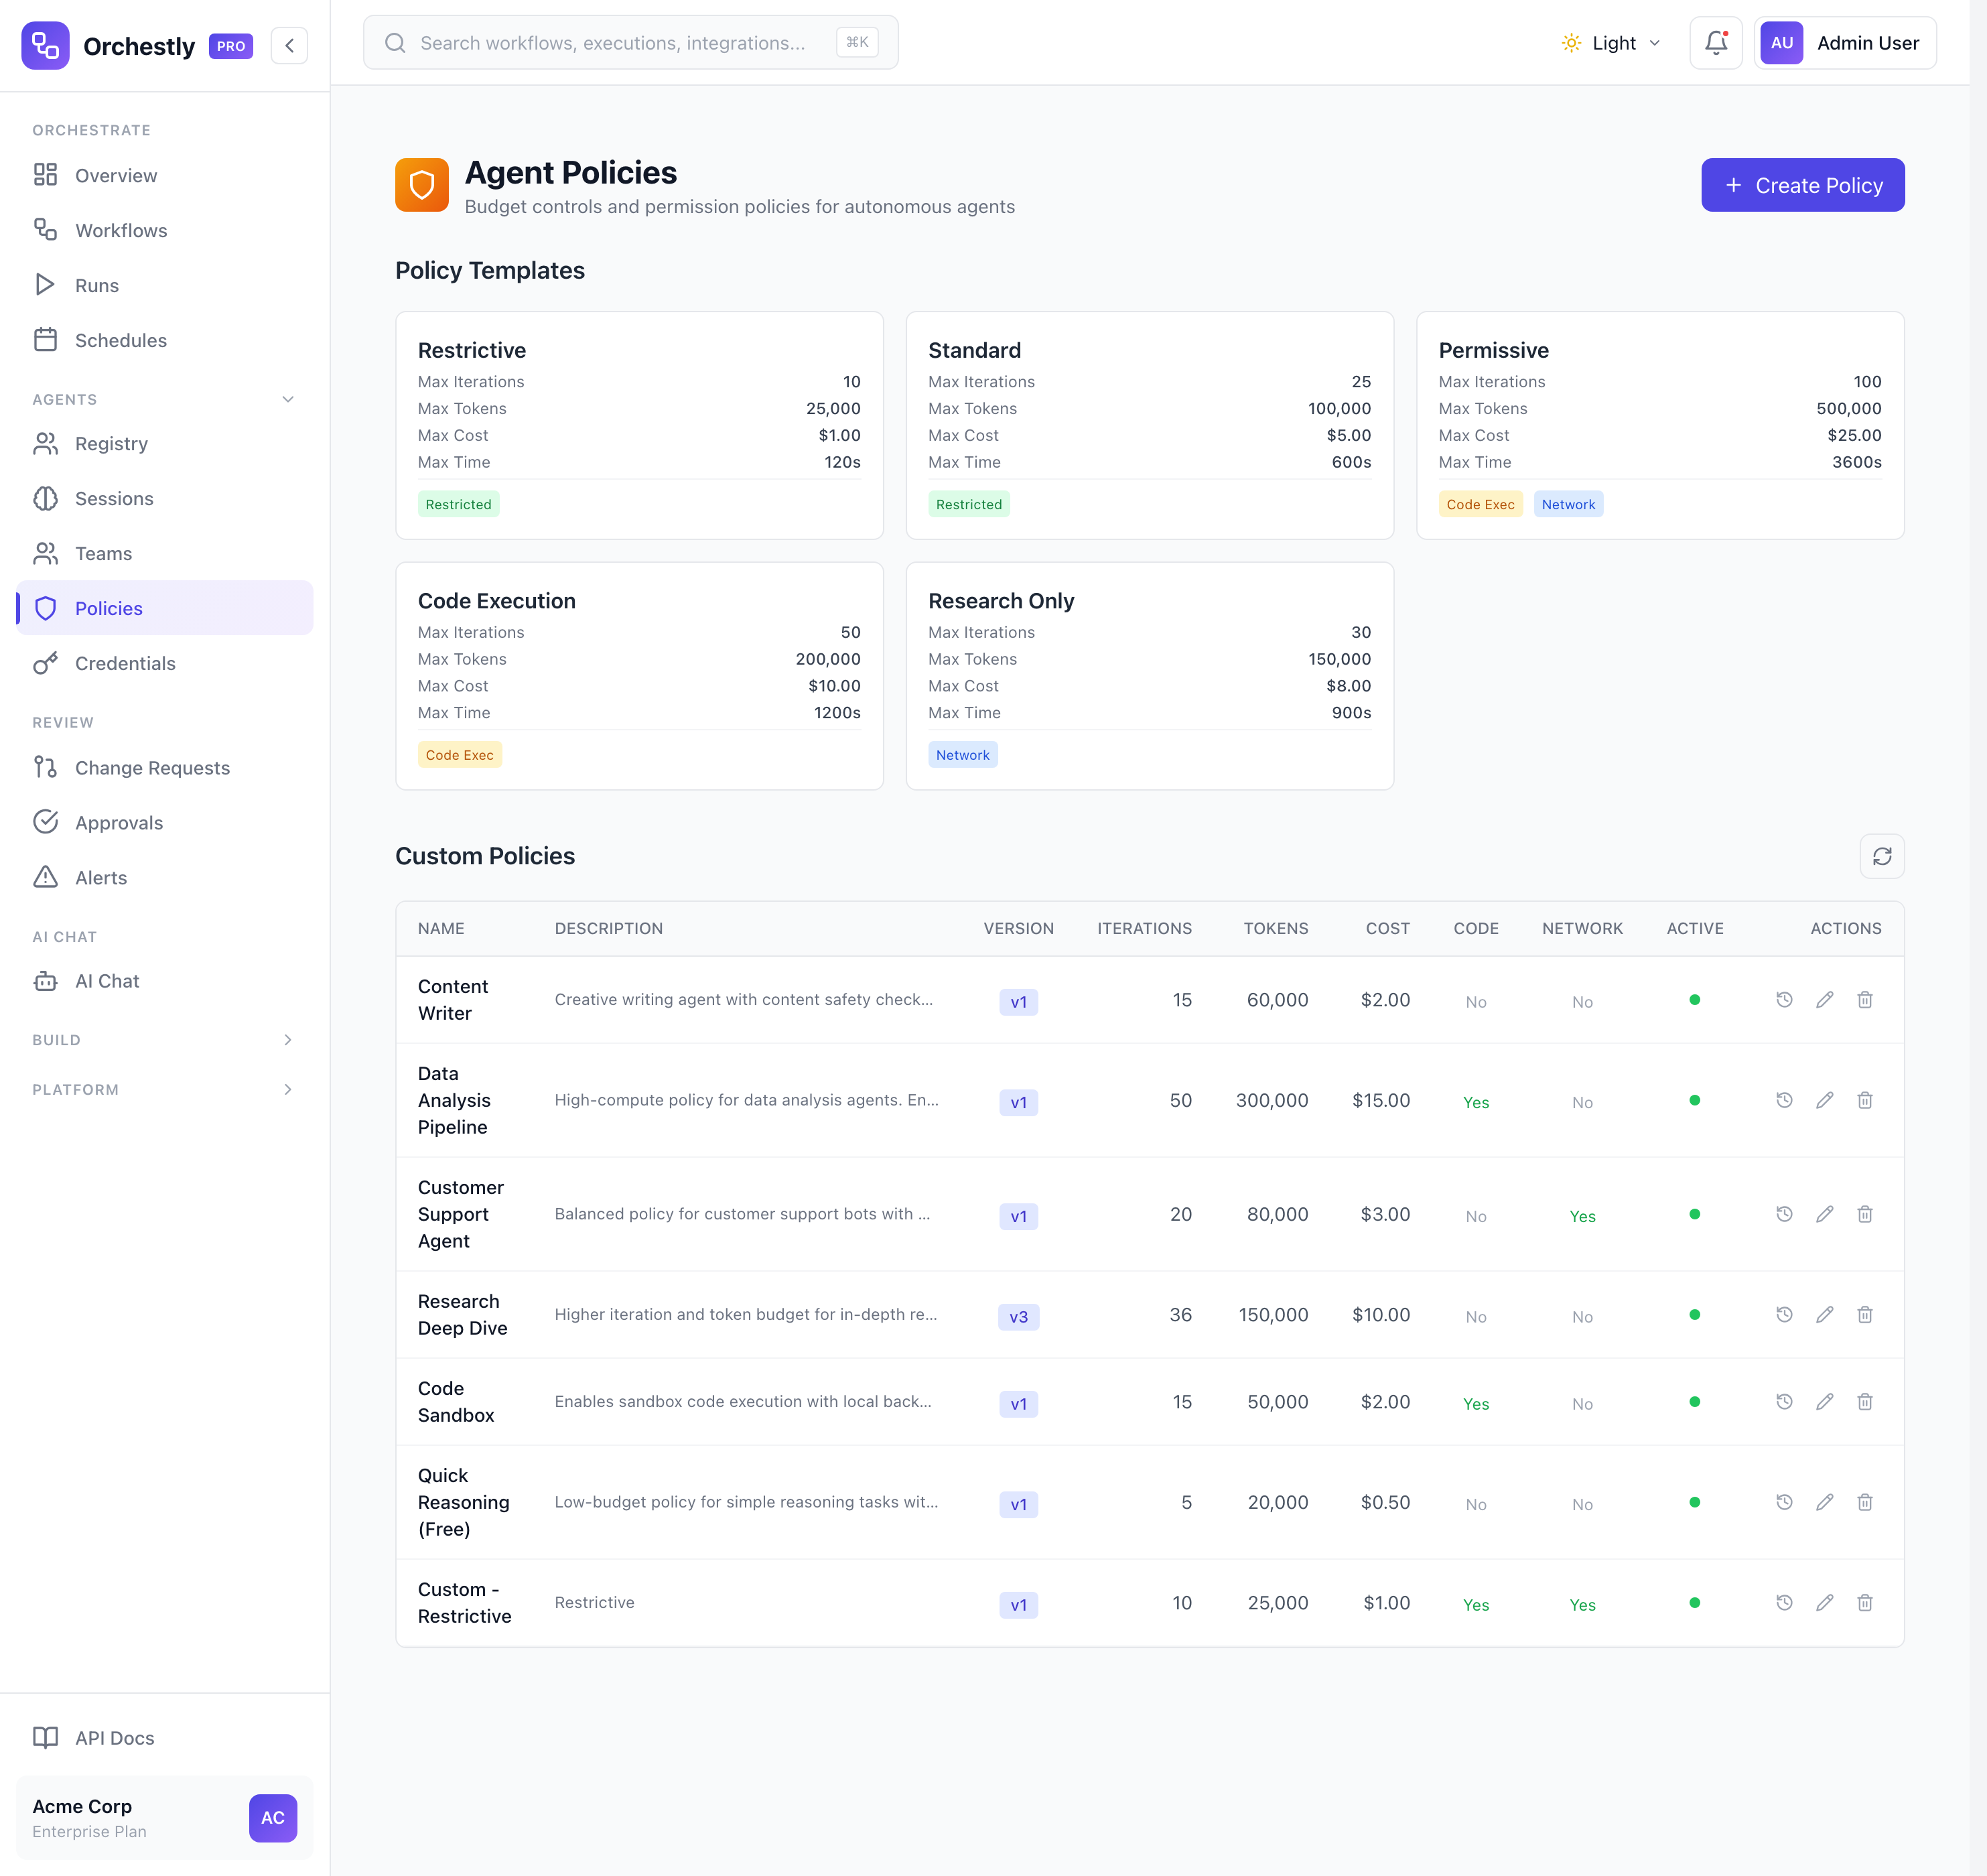Viewport: 1987px width, 1876px height.
Task: Click the Agent Policies shield icon
Action: click(x=422, y=185)
